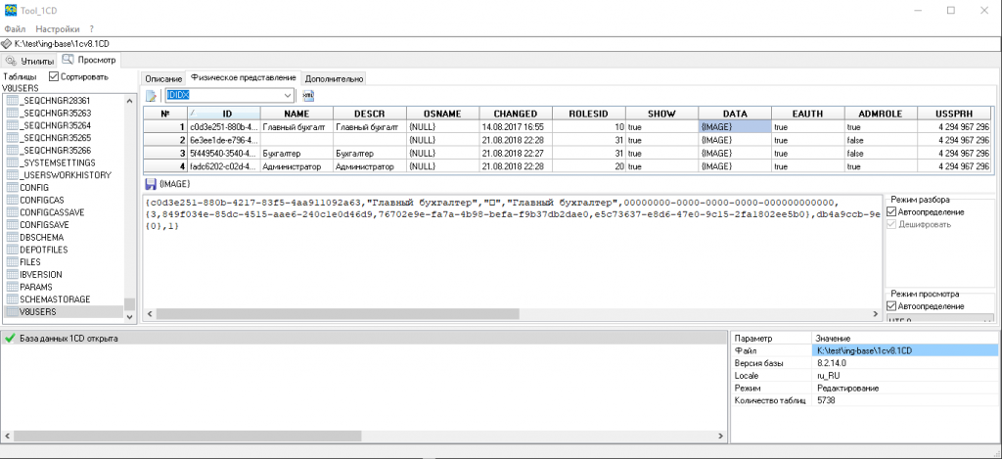Screen dimensions: 1002x459
Task: Click the table icon next to CONFIGCAS
Action: (x=12, y=200)
